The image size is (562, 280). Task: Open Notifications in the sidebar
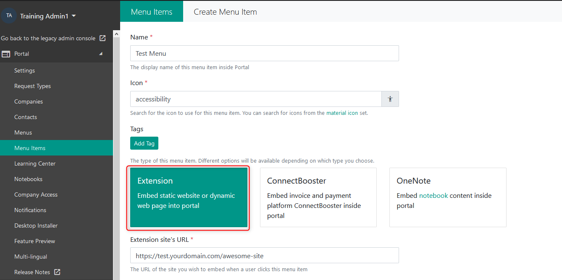pyautogui.click(x=56, y=210)
